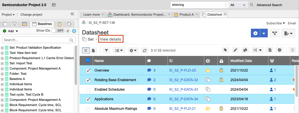Select the list view icon

(x=86, y=50)
